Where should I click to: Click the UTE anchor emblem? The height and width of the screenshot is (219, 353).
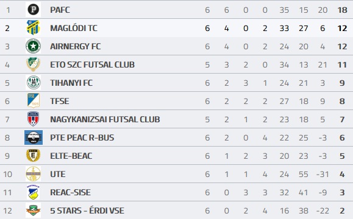coord(33,174)
